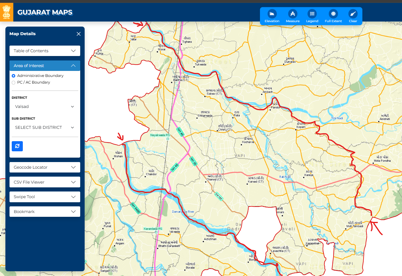
Task: Zoom to Full Extent
Action: (333, 16)
